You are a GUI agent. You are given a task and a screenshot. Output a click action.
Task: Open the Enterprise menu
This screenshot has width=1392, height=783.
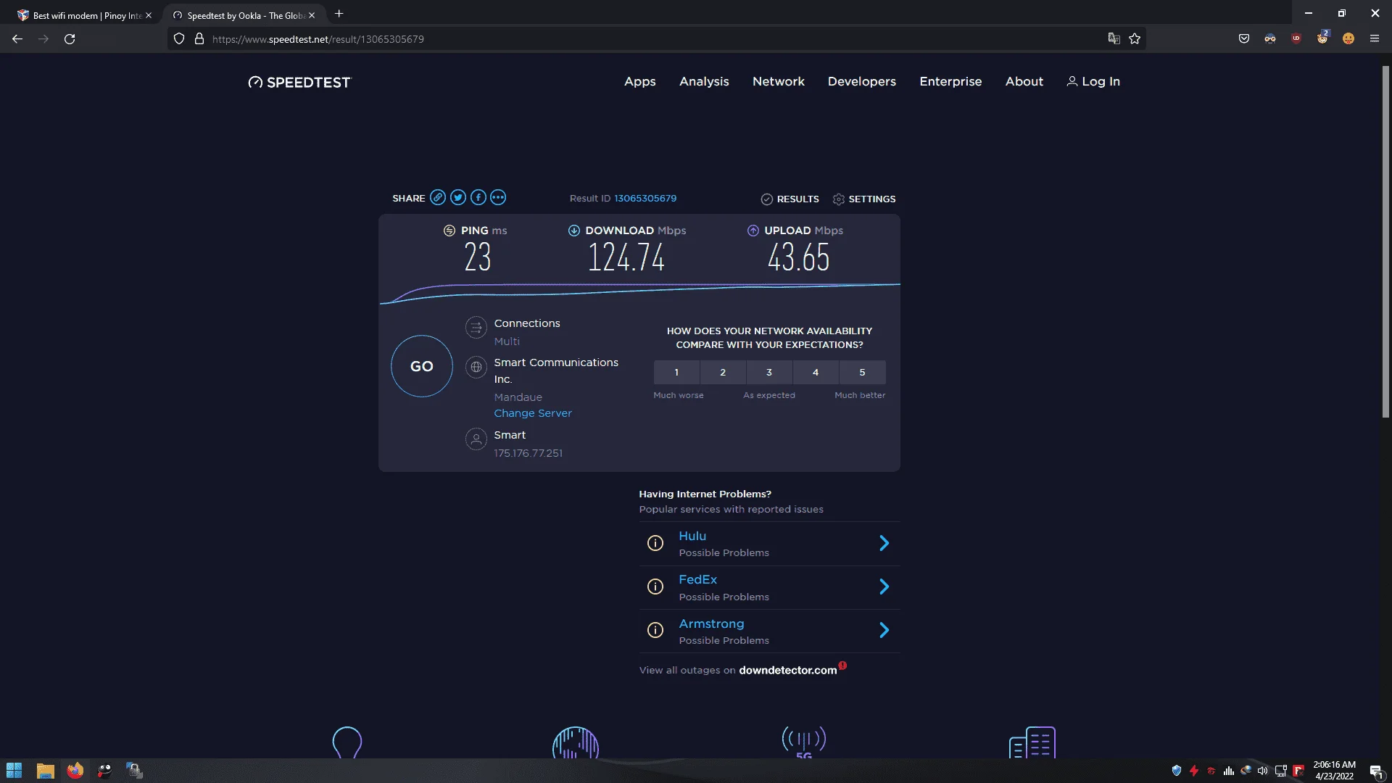click(x=950, y=82)
